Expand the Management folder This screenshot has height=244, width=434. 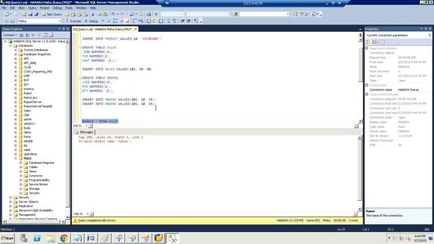point(11,215)
